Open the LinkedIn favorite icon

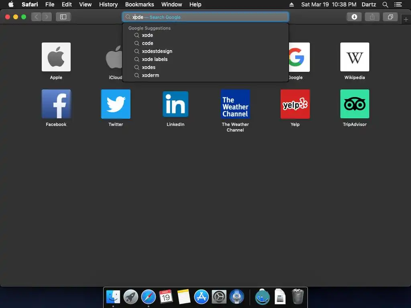pos(175,104)
